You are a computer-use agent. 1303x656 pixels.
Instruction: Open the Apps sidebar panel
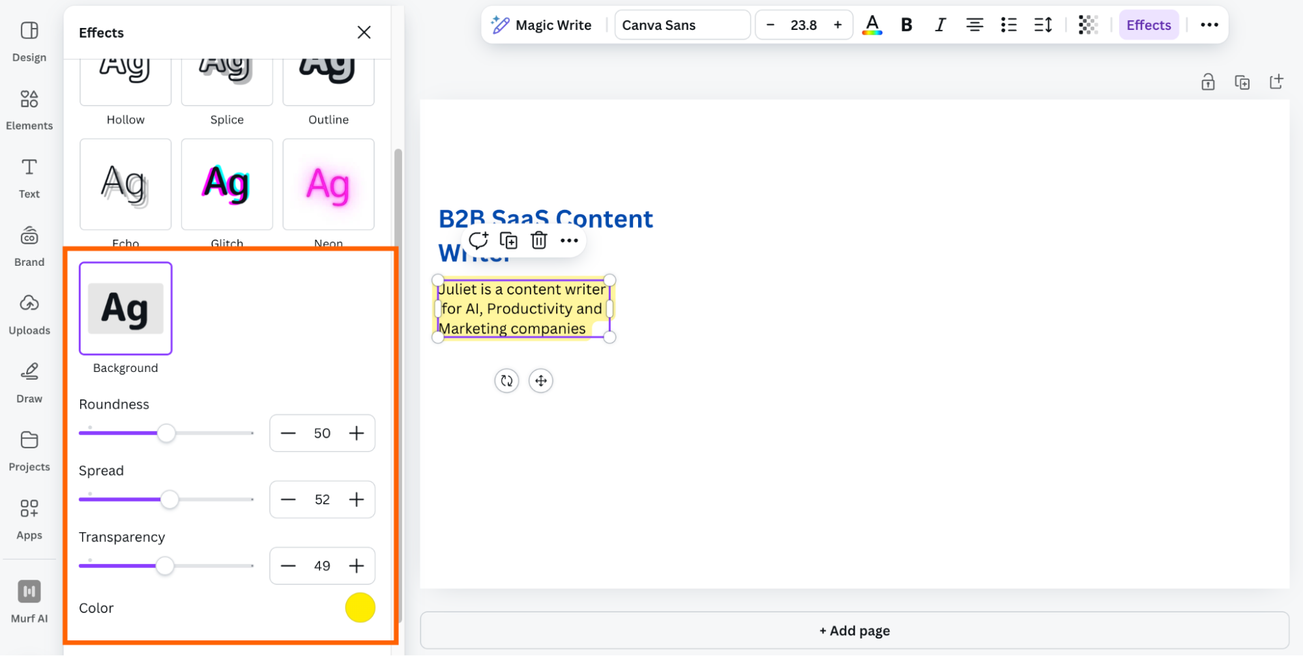[x=29, y=520]
